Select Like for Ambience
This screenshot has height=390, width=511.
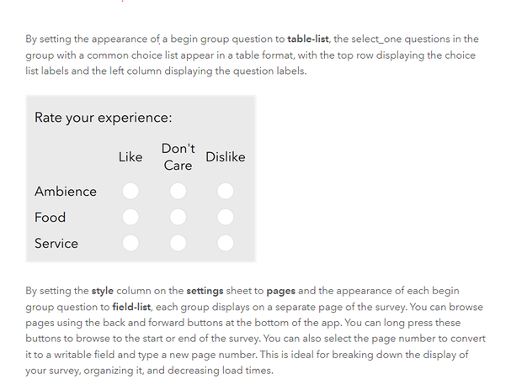130,192
